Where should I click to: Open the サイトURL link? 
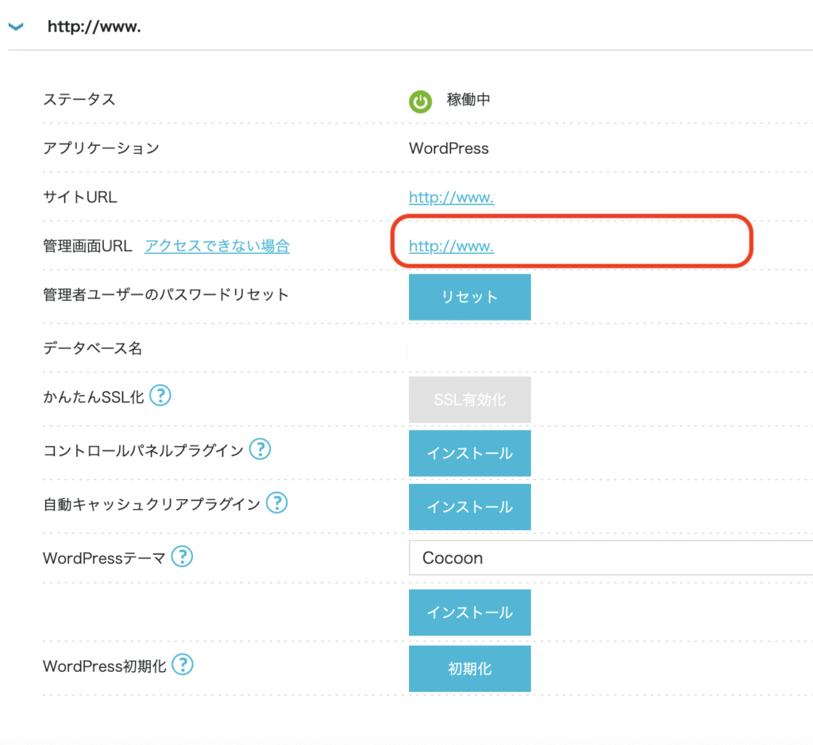(534, 198)
